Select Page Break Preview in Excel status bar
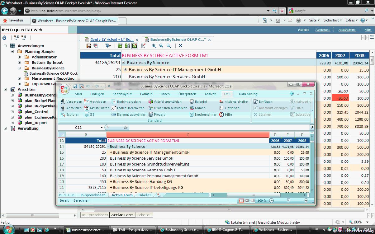This screenshot has height=234, width=375. pyautogui.click(x=253, y=201)
